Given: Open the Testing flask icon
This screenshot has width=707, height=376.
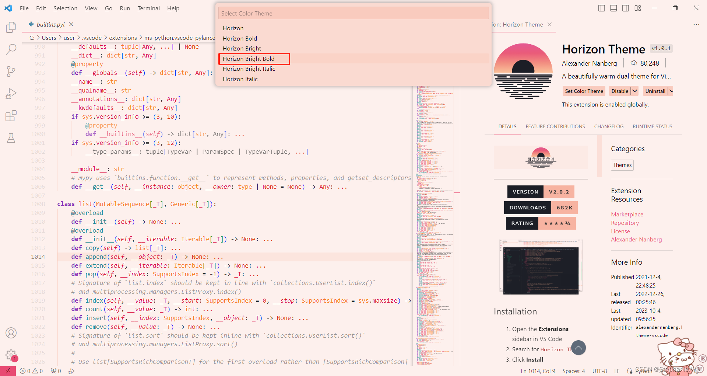Looking at the screenshot, I should pos(11,138).
